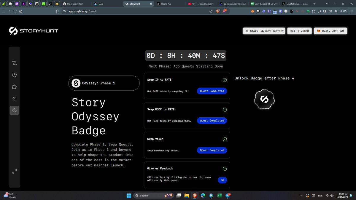Click the browser reload button
This screenshot has width=356, height=200.
click(15, 11)
